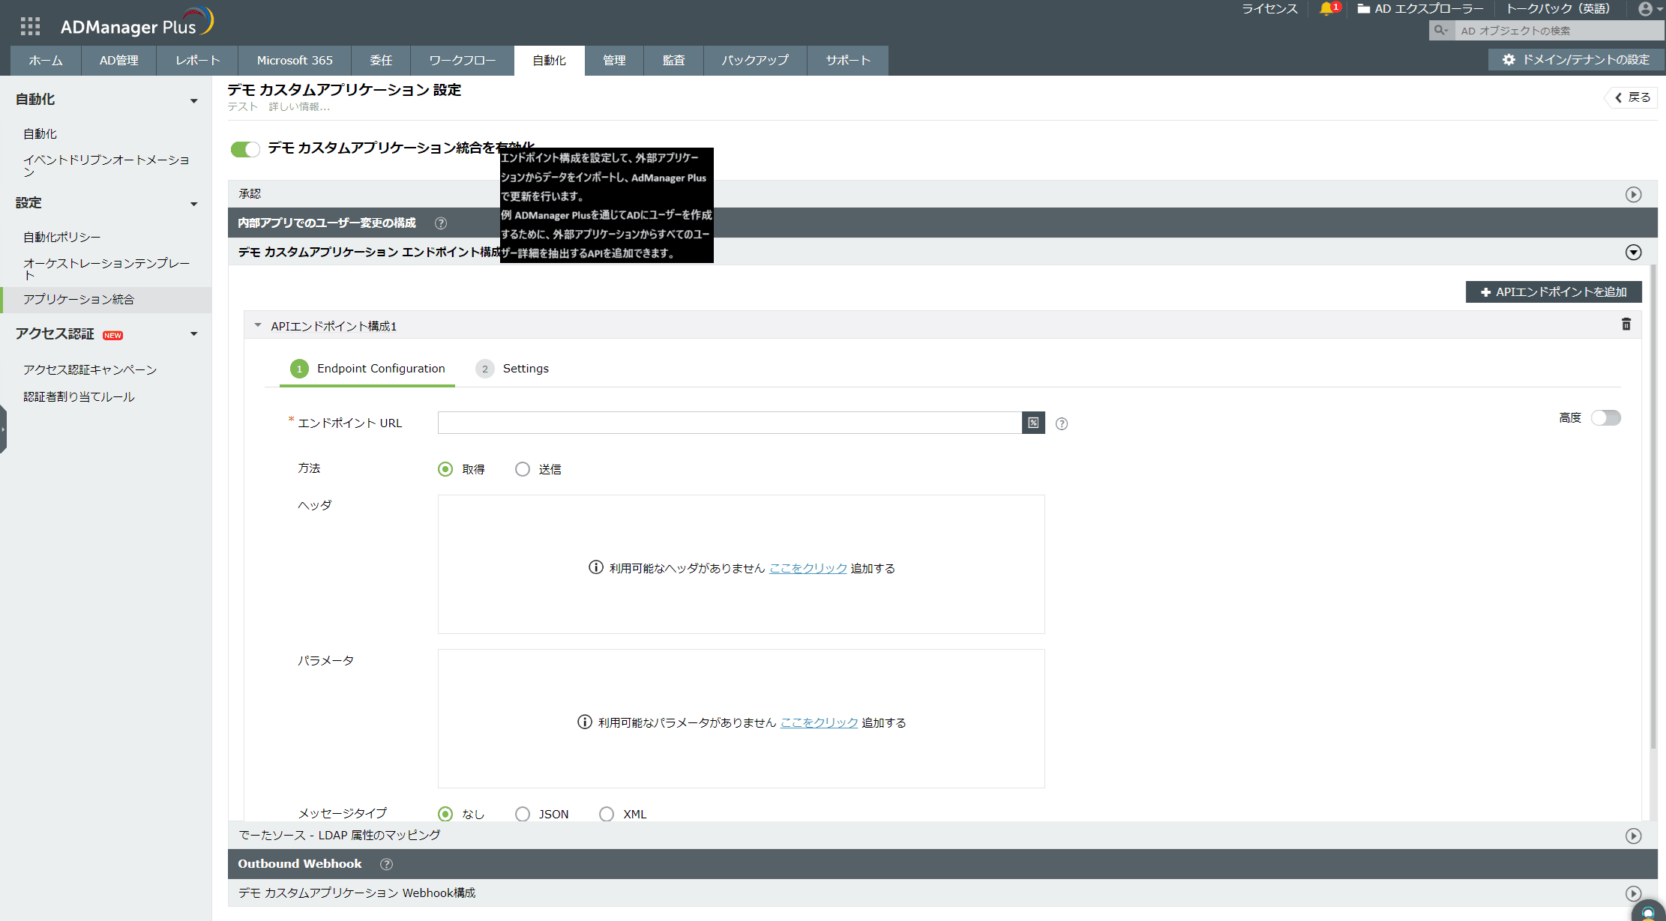Image resolution: width=1666 pixels, height=921 pixels.
Task: Click help icon next to エンドポイント URL
Action: (1062, 424)
